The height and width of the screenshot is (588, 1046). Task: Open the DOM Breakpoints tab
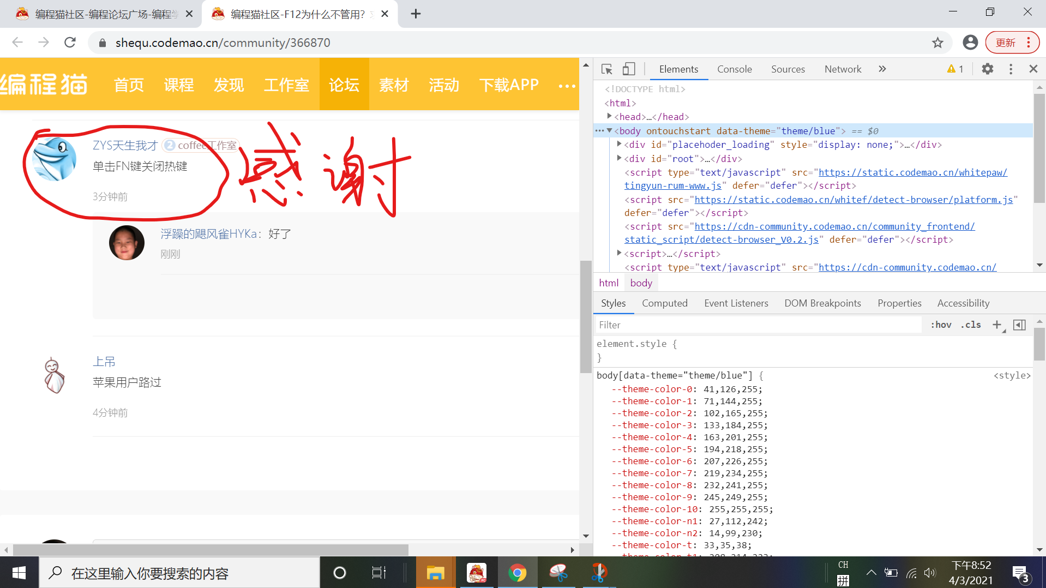(x=822, y=303)
